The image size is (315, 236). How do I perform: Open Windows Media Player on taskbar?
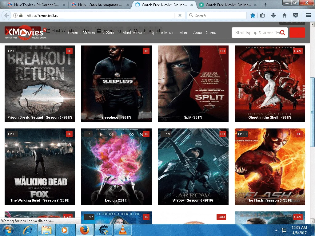[x=65, y=230]
